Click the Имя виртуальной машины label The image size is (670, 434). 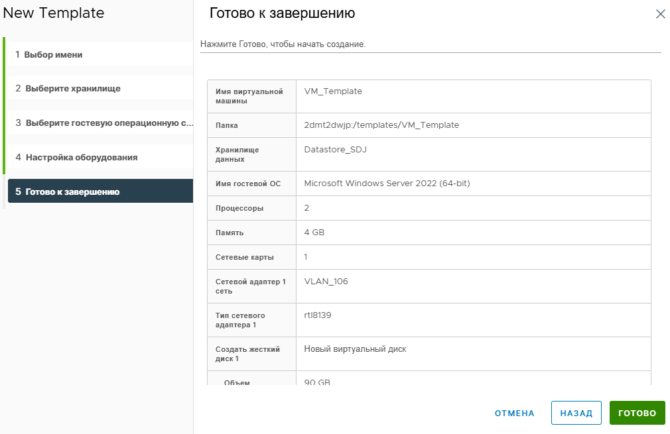tap(249, 96)
